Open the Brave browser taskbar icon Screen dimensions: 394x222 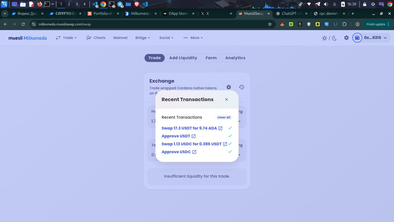(137, 4)
